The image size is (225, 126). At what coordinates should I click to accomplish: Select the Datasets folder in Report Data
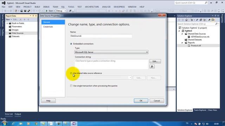pos(15,36)
